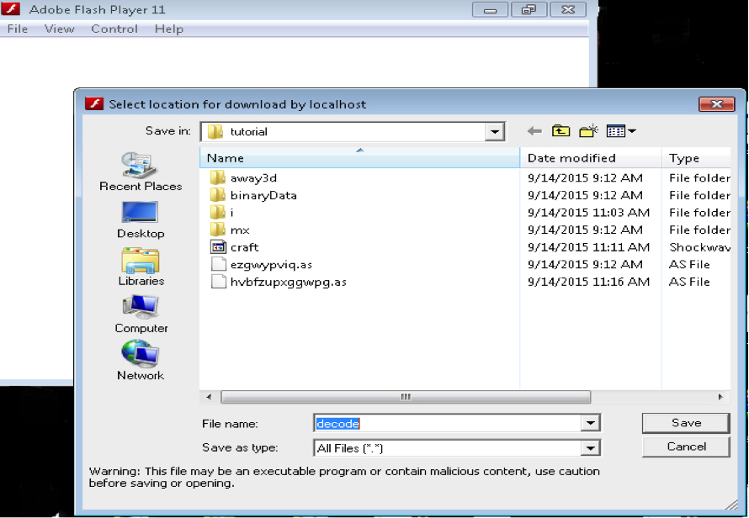Select the hvbfzupxggwpg.as file name
This screenshot has height=518, width=749.
pos(288,283)
